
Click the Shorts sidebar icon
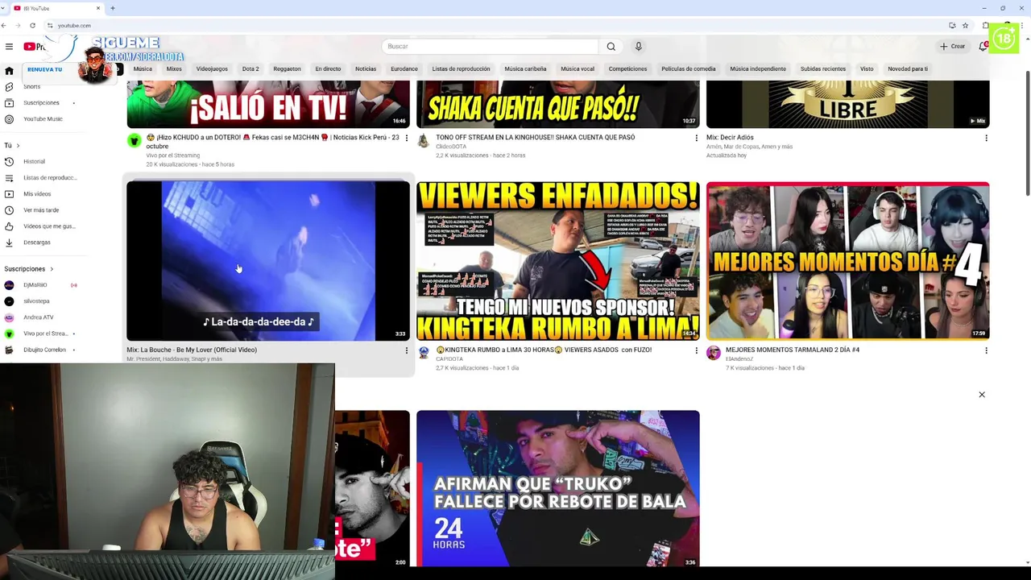coord(9,87)
